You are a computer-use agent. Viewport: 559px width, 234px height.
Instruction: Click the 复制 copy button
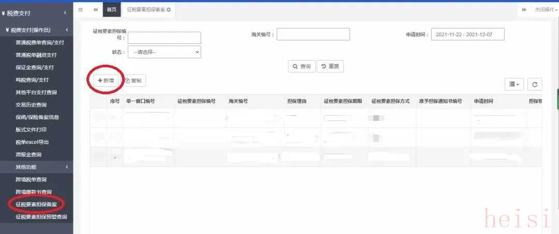[134, 81]
